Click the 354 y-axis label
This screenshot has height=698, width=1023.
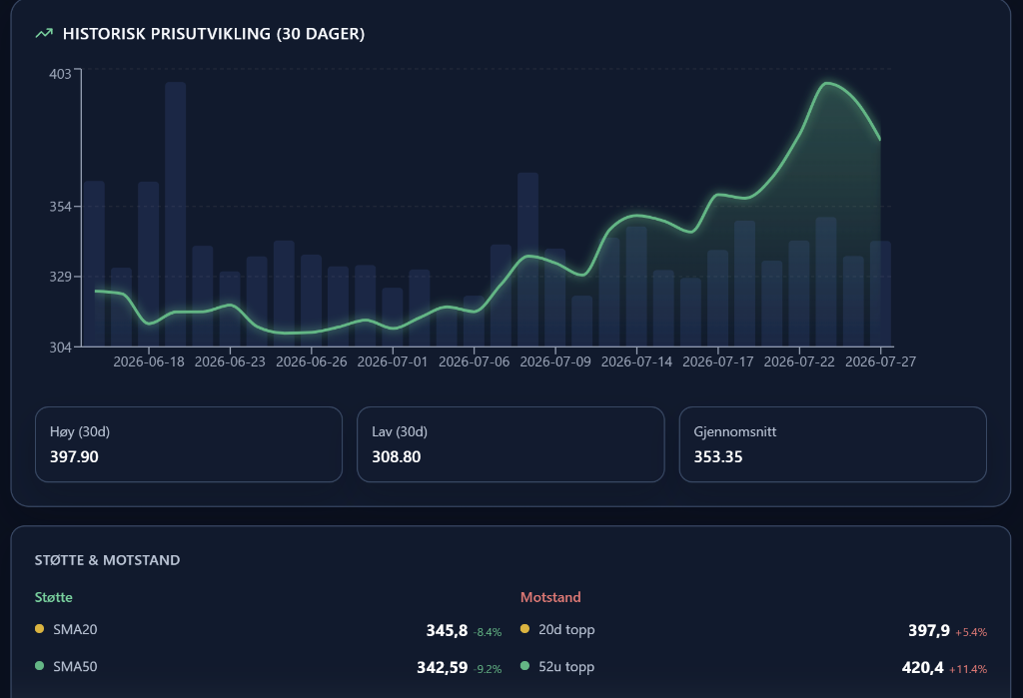click(x=60, y=207)
